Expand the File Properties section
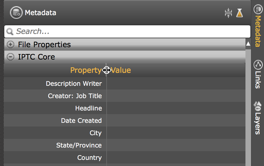Viewport: 264px width, 166px height. coord(11,45)
